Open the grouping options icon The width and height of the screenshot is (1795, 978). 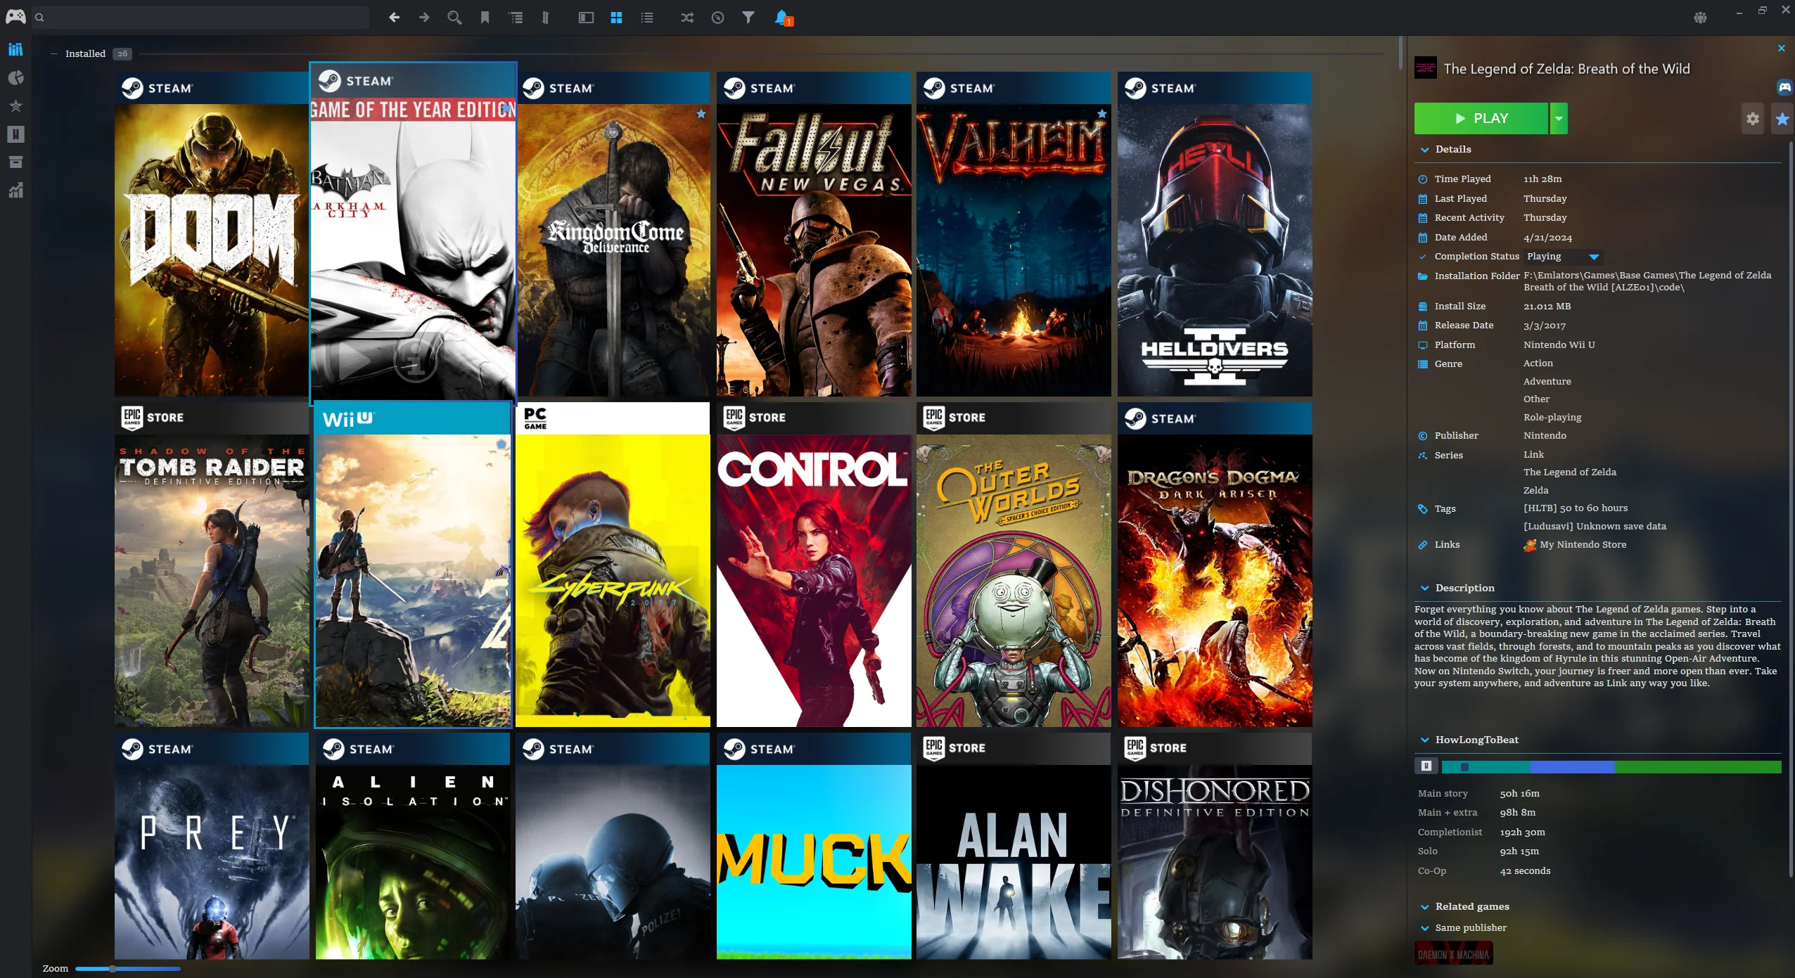click(x=516, y=18)
